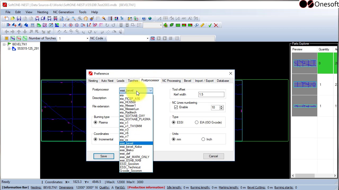Click the magic wand icon
339x190 pixels.
(x=104, y=18)
